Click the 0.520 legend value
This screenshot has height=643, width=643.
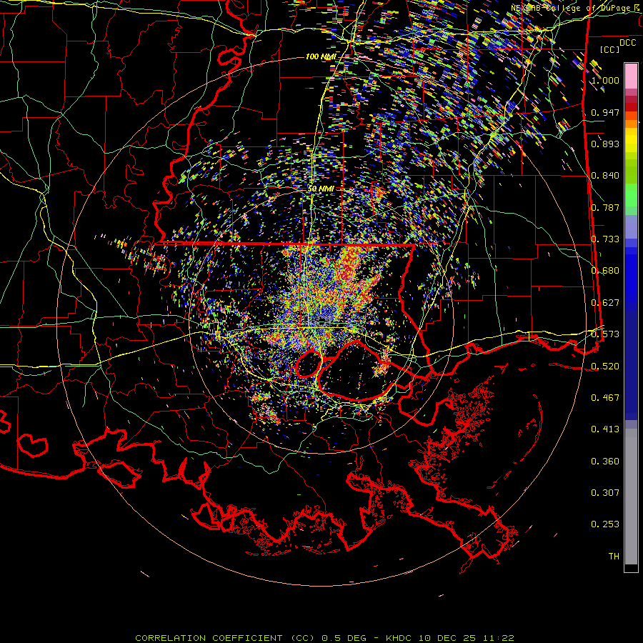[x=605, y=367]
